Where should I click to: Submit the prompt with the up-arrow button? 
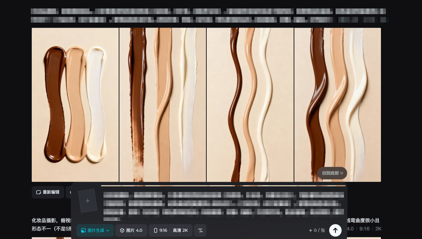(x=335, y=230)
